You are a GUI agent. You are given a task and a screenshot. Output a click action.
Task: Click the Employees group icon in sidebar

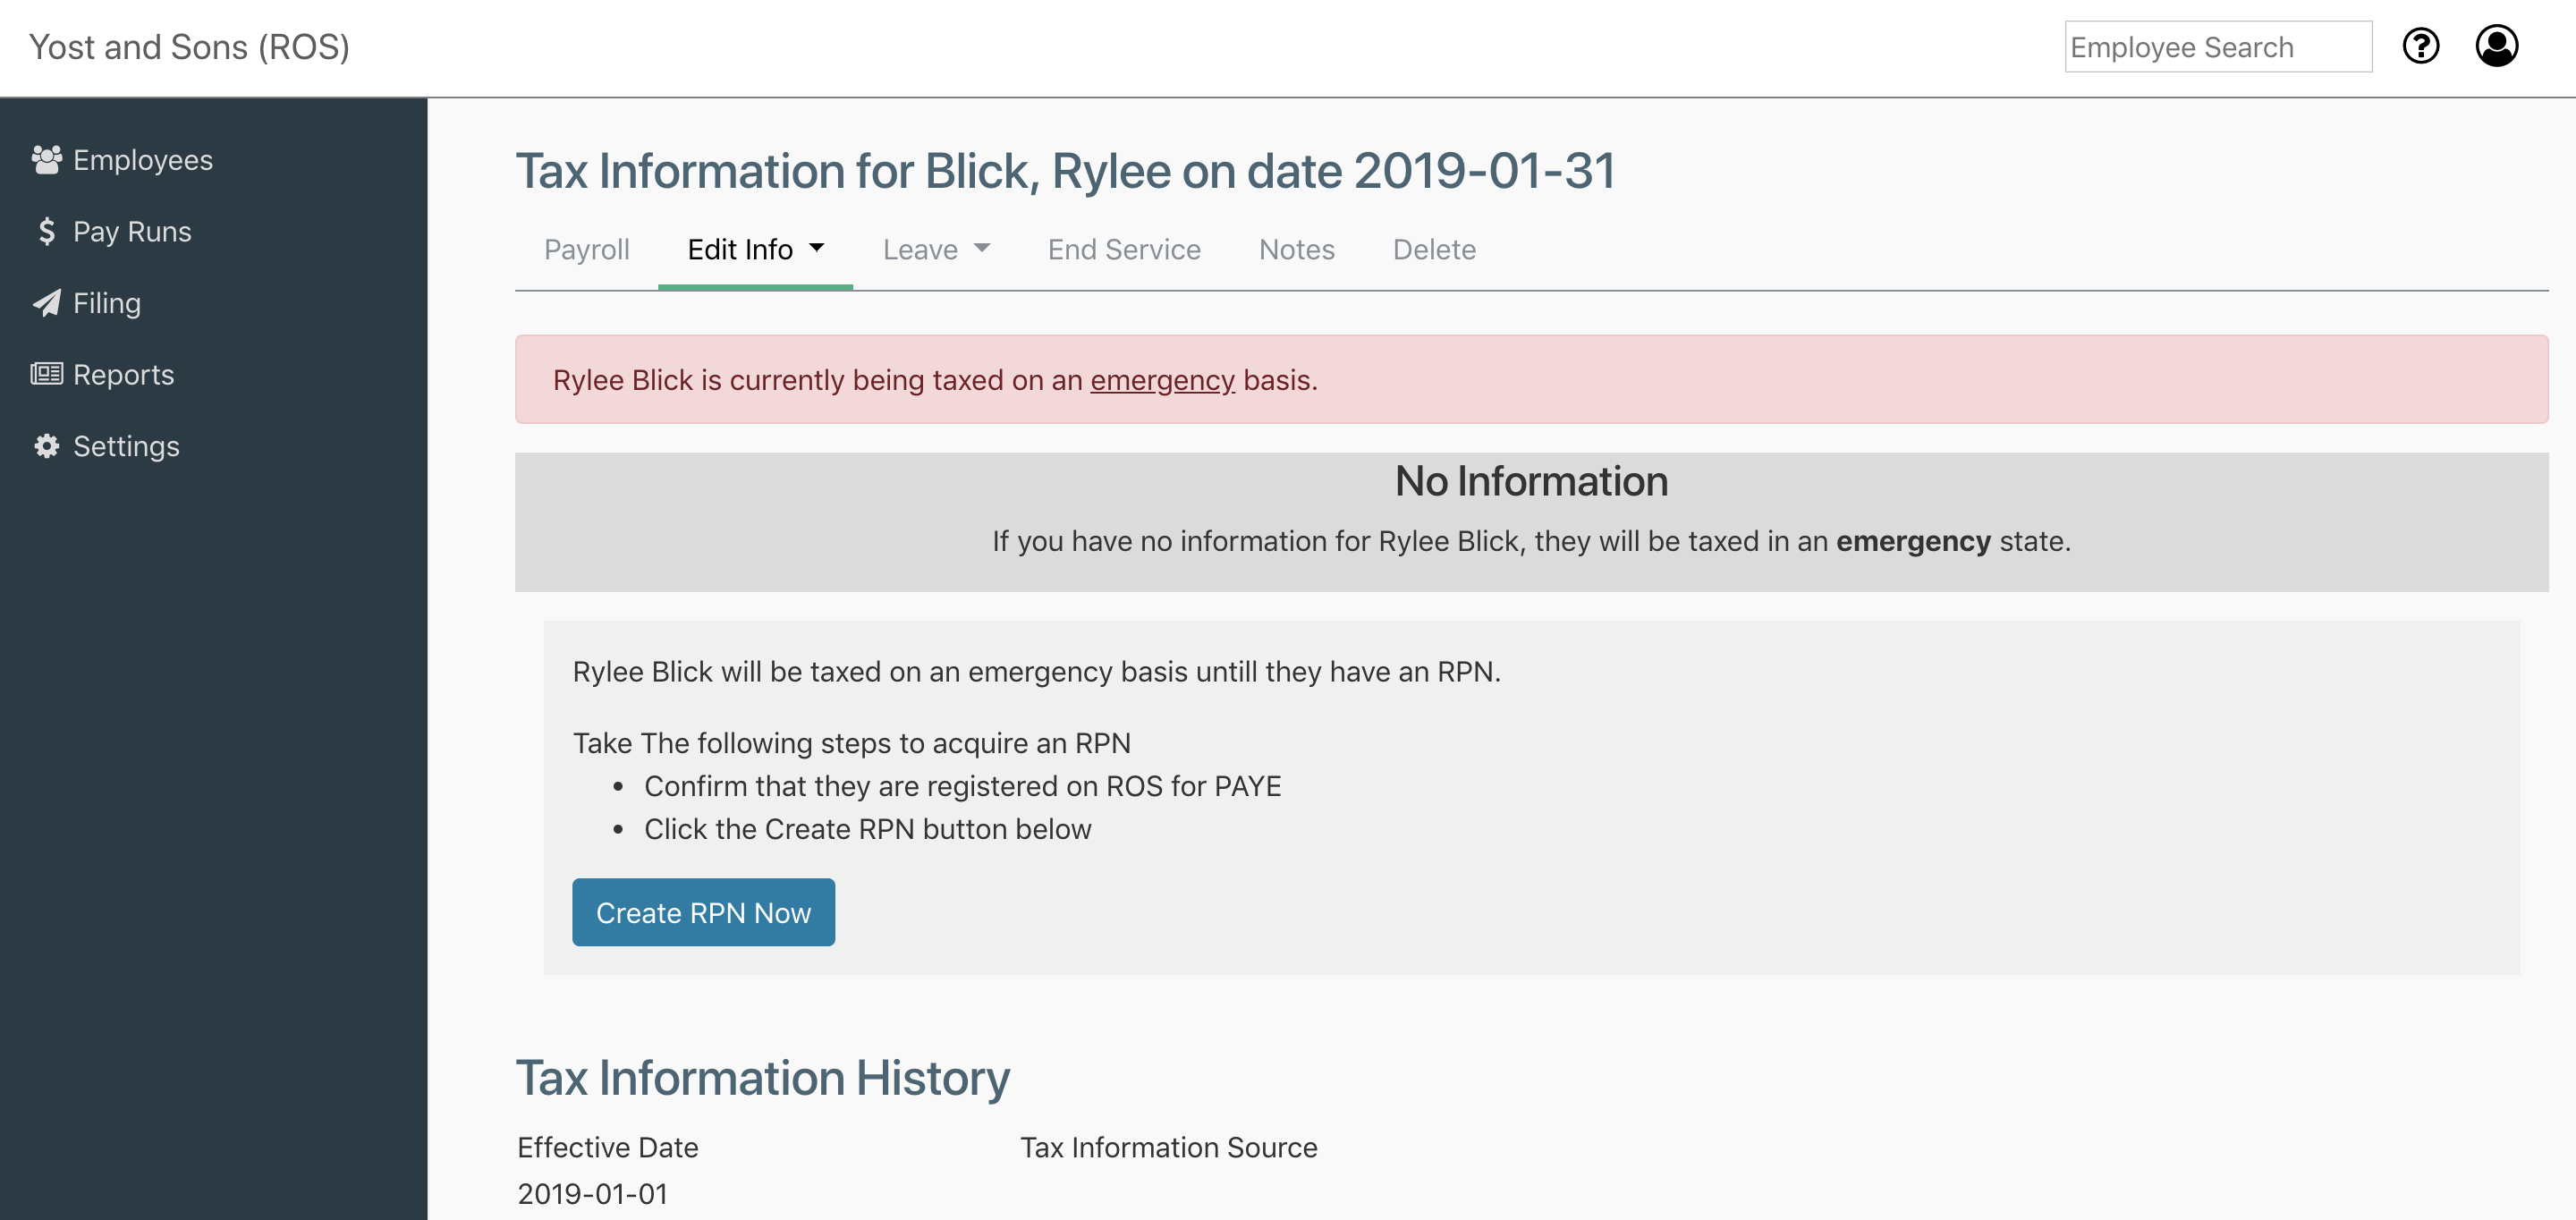coord(46,160)
